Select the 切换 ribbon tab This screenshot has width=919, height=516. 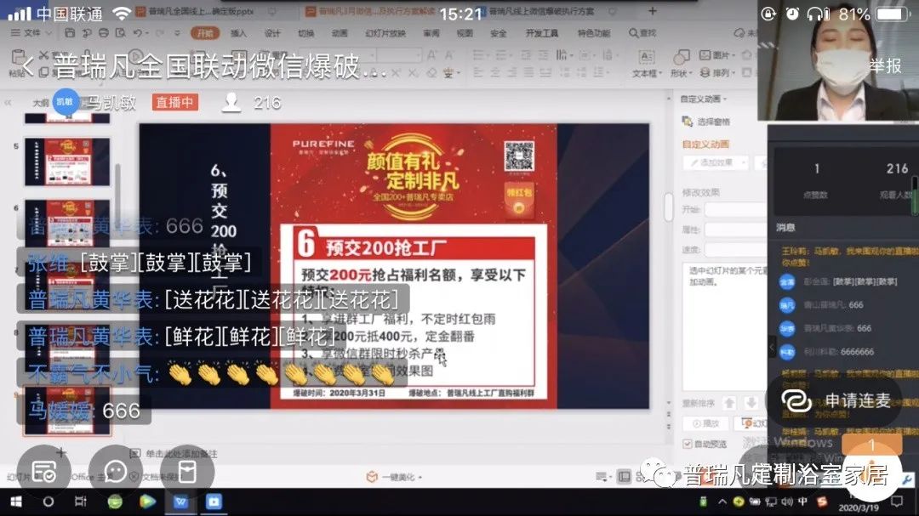306,33
